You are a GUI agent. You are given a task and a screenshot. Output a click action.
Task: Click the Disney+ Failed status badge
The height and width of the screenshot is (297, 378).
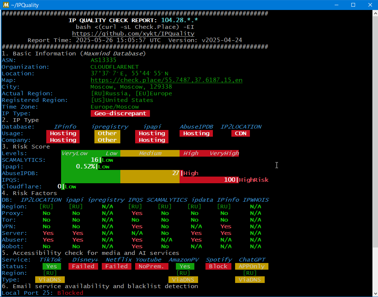click(x=83, y=266)
